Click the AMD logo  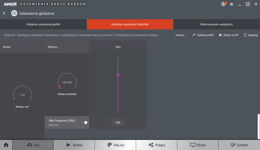tap(10, 4)
